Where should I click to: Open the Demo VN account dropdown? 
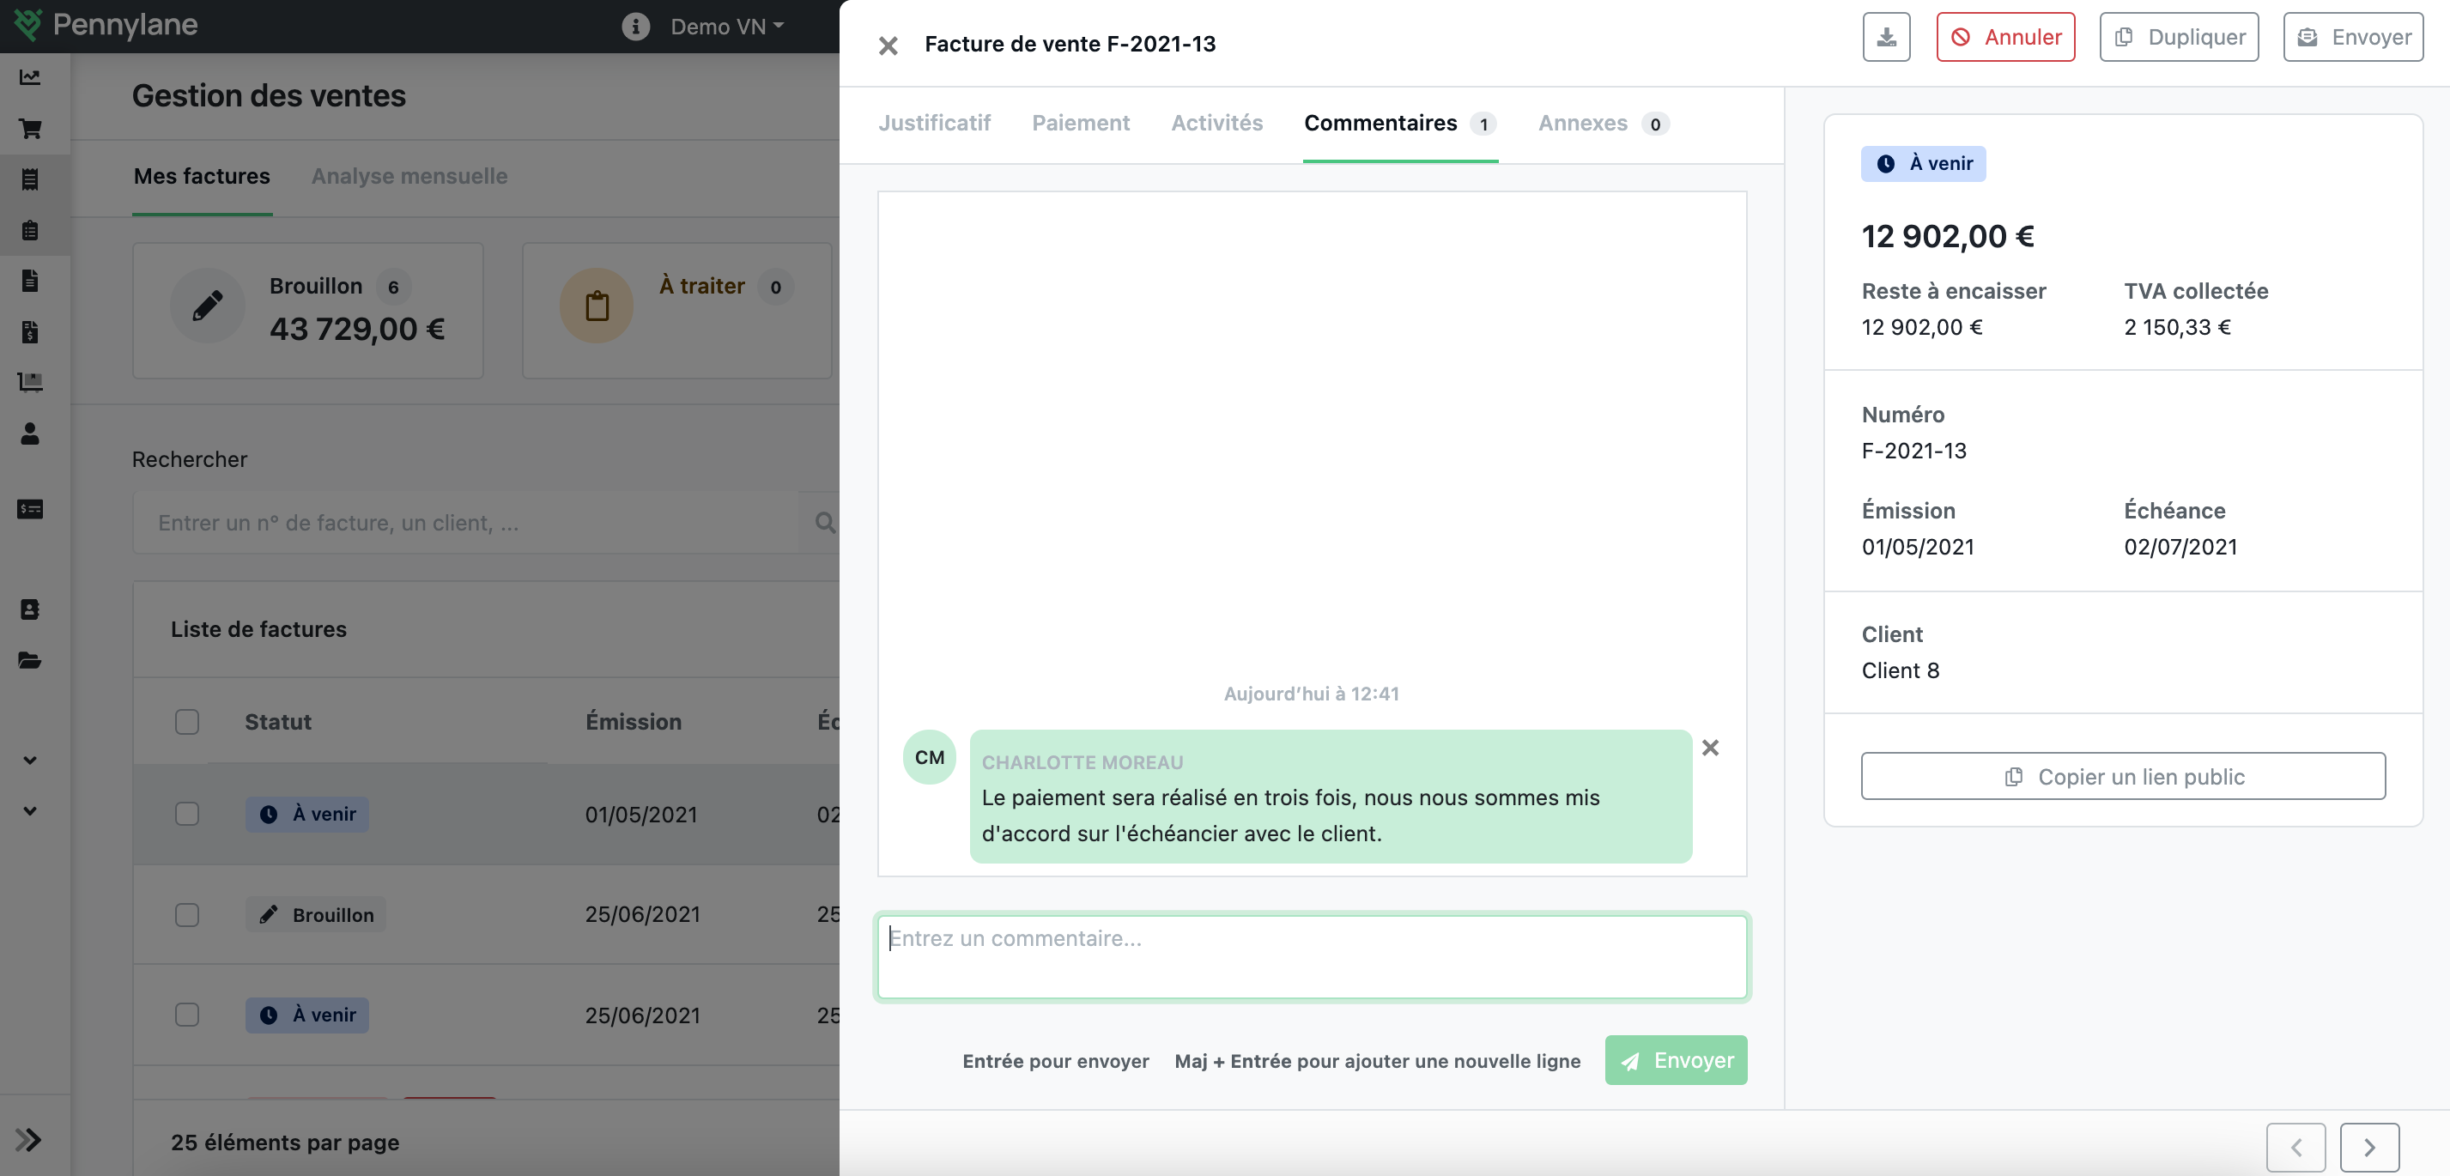click(x=726, y=27)
